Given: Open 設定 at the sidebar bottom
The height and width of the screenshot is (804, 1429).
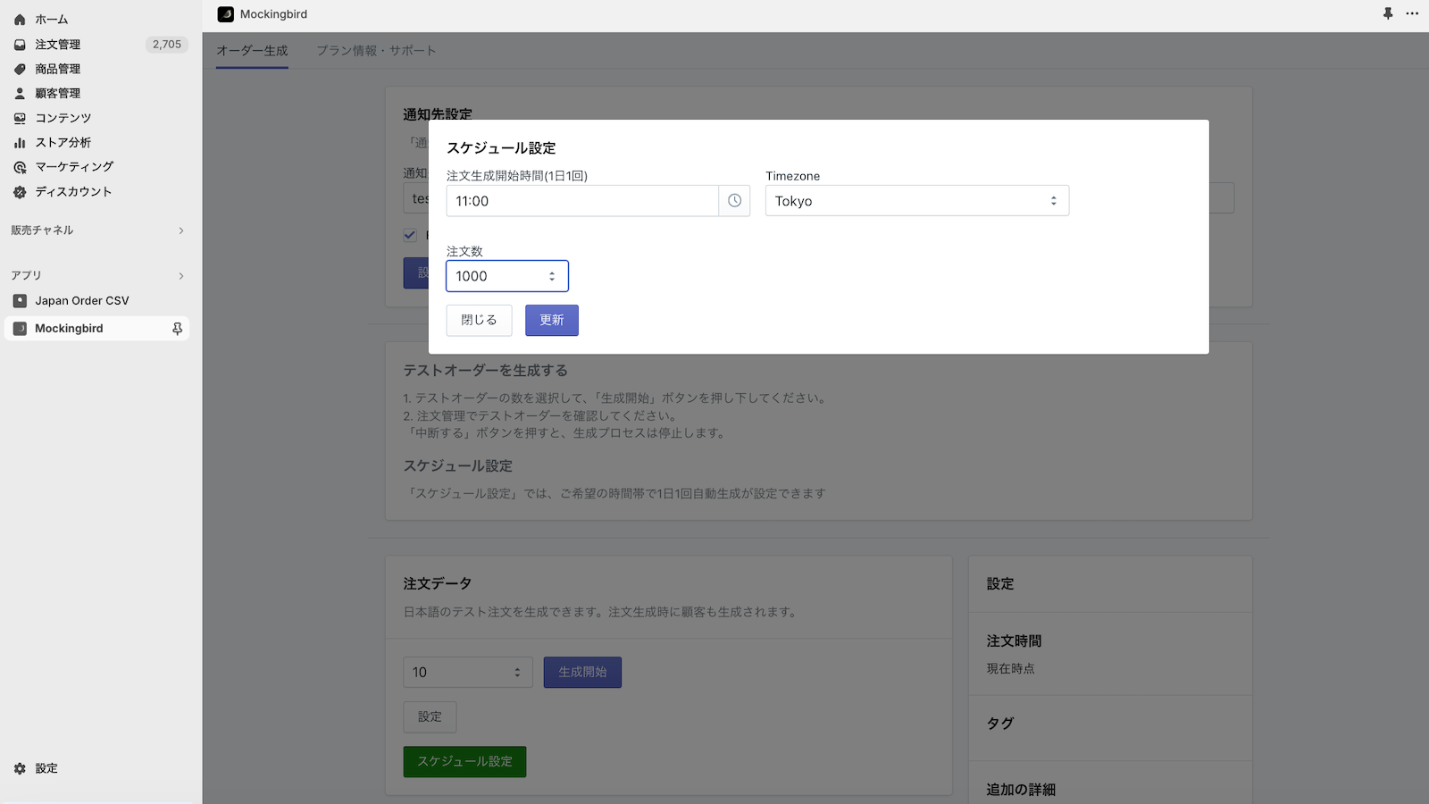Looking at the screenshot, I should tap(46, 768).
